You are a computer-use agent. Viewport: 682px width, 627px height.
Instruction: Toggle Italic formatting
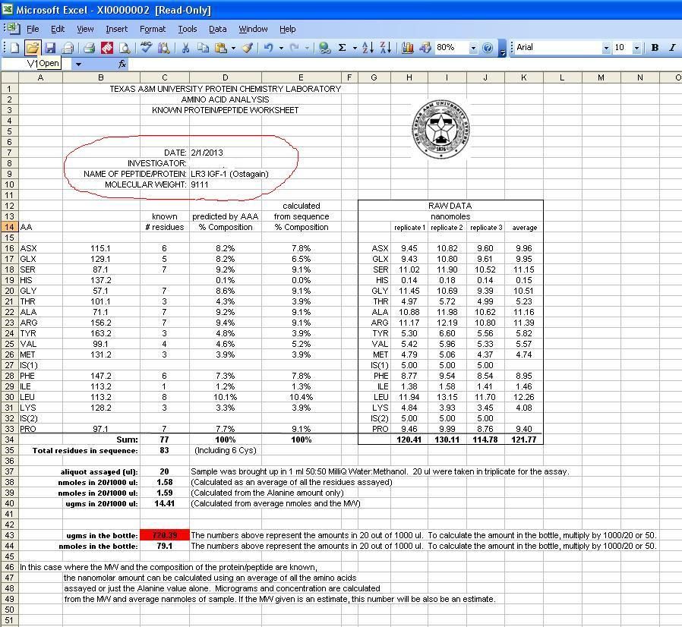pos(672,47)
